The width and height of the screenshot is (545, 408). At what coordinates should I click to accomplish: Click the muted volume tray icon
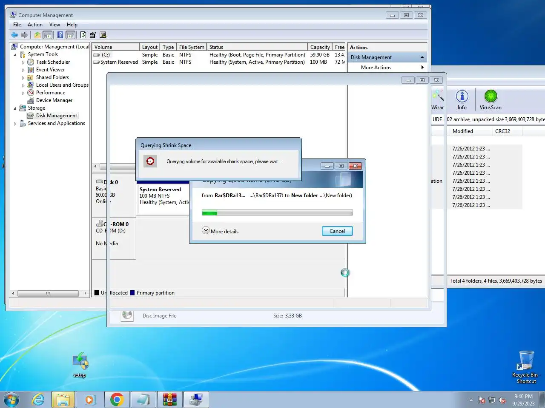click(x=502, y=400)
